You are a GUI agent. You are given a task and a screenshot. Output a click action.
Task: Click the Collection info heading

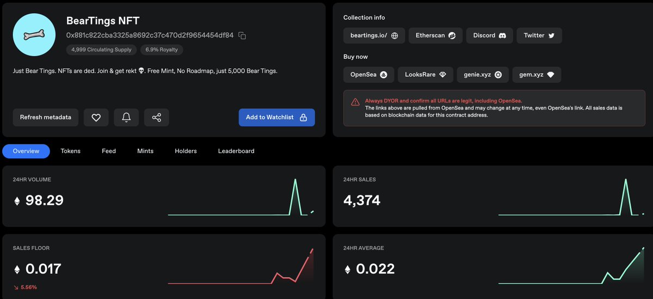pyautogui.click(x=364, y=18)
